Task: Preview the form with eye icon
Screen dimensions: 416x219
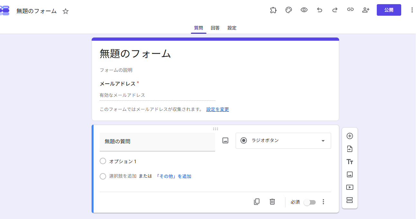Action: pyautogui.click(x=304, y=10)
